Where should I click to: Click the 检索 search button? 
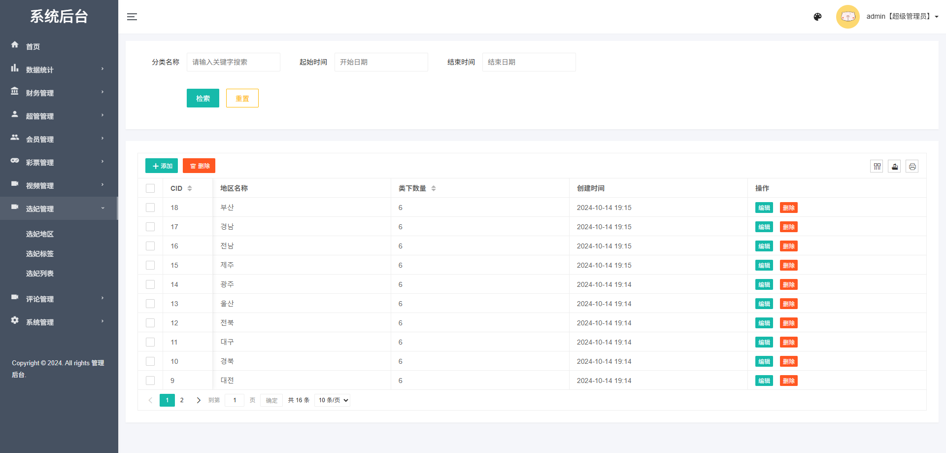point(203,98)
